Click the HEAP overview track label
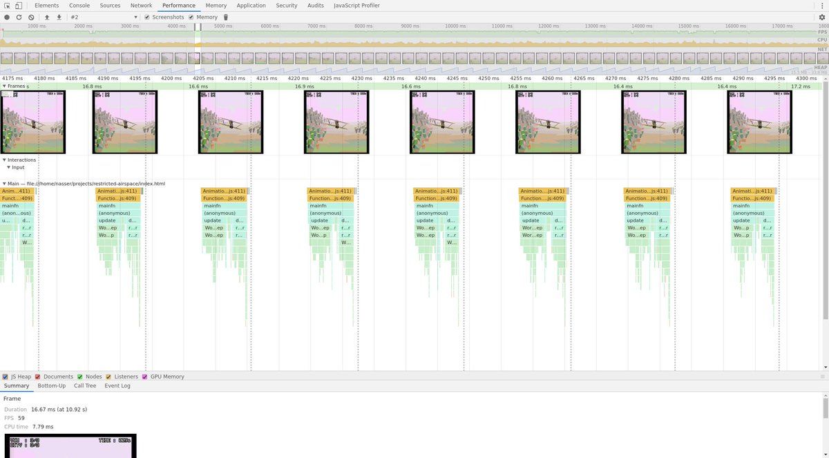This screenshot has width=829, height=458. 821,68
